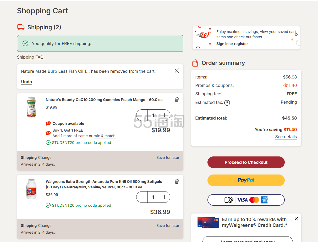Screen dimensions: 318x242
Task: Click STUDENT20 promo text under CoQ10 Gummies
Action: [81, 143]
